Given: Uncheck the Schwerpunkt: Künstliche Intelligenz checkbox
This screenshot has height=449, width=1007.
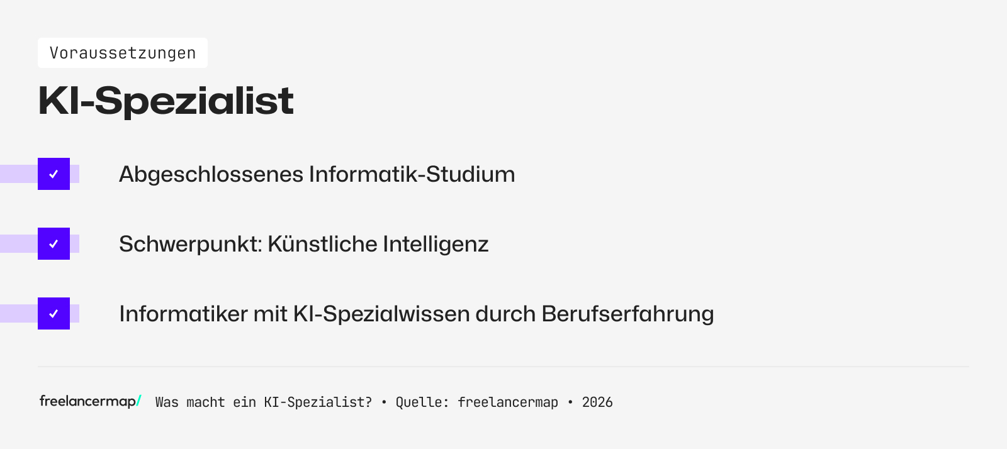Looking at the screenshot, I should (x=53, y=244).
